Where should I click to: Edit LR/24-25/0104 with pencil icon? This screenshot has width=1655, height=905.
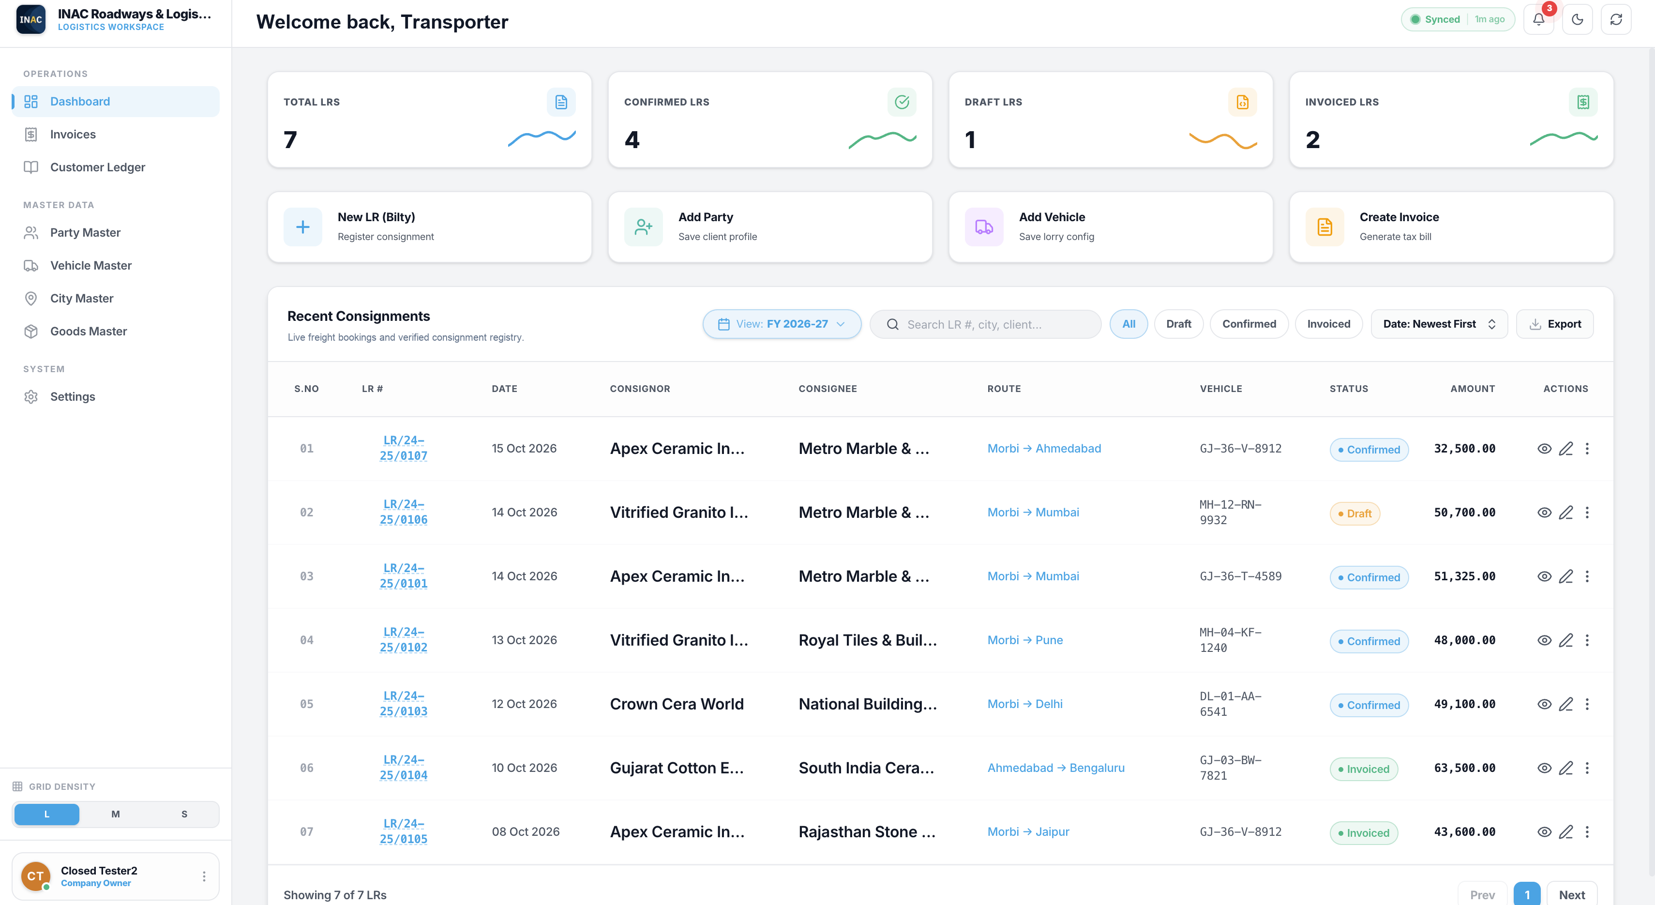coord(1565,768)
